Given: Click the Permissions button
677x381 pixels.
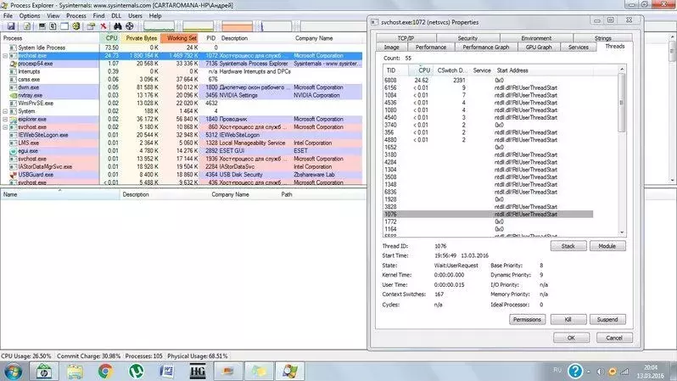Looking at the screenshot, I should pos(527,320).
